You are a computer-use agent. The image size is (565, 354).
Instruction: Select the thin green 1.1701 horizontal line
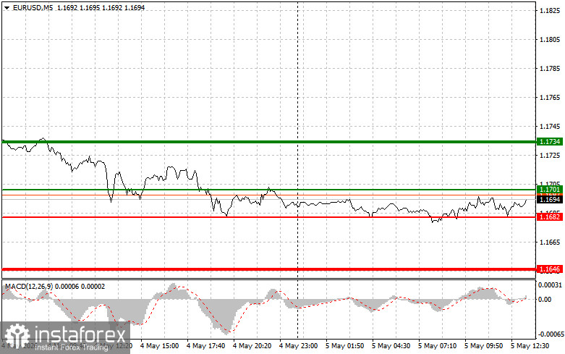pyautogui.click(x=269, y=189)
